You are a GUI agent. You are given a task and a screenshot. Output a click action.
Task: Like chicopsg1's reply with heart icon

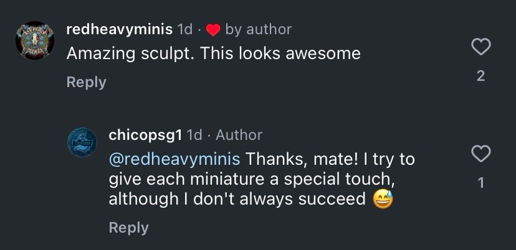[x=480, y=153]
